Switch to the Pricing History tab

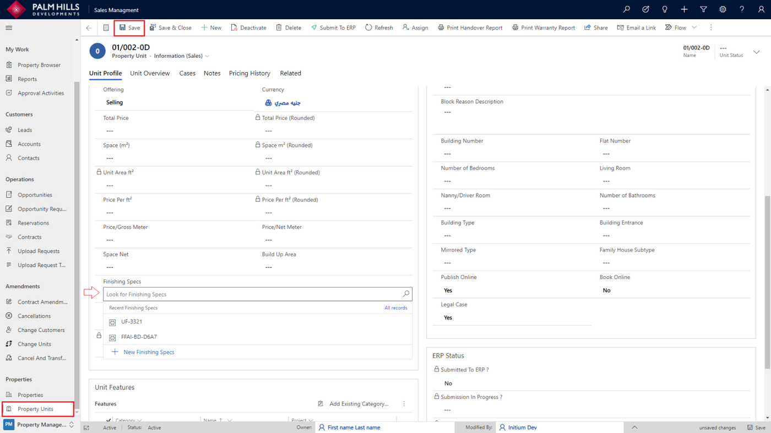click(249, 73)
